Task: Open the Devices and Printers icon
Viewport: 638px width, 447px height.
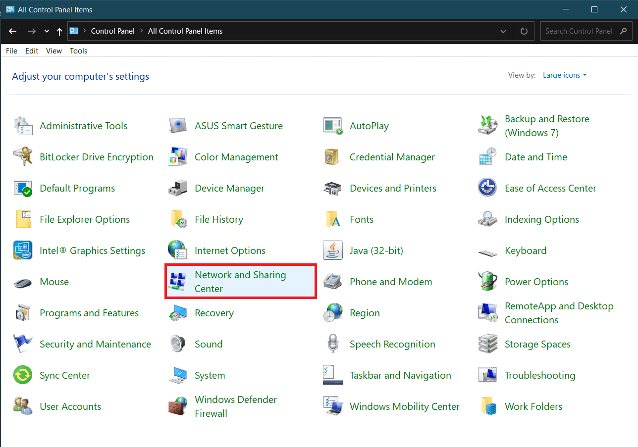Action: (333, 188)
